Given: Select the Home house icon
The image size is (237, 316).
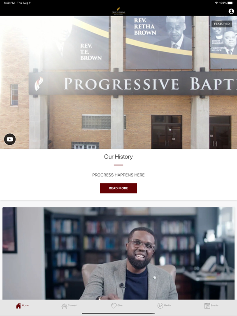Looking at the screenshot, I should pos(19,306).
